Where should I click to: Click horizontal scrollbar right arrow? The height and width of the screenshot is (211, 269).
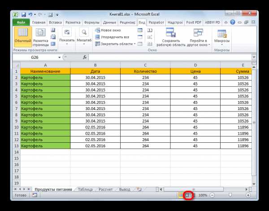246,189
